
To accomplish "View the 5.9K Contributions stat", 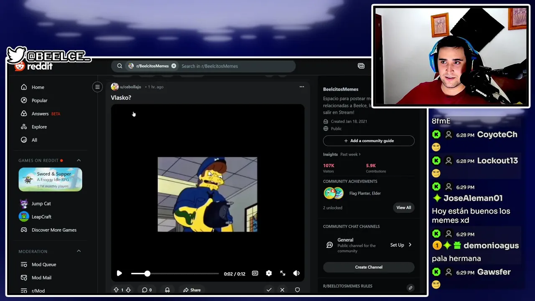I will (376, 168).
